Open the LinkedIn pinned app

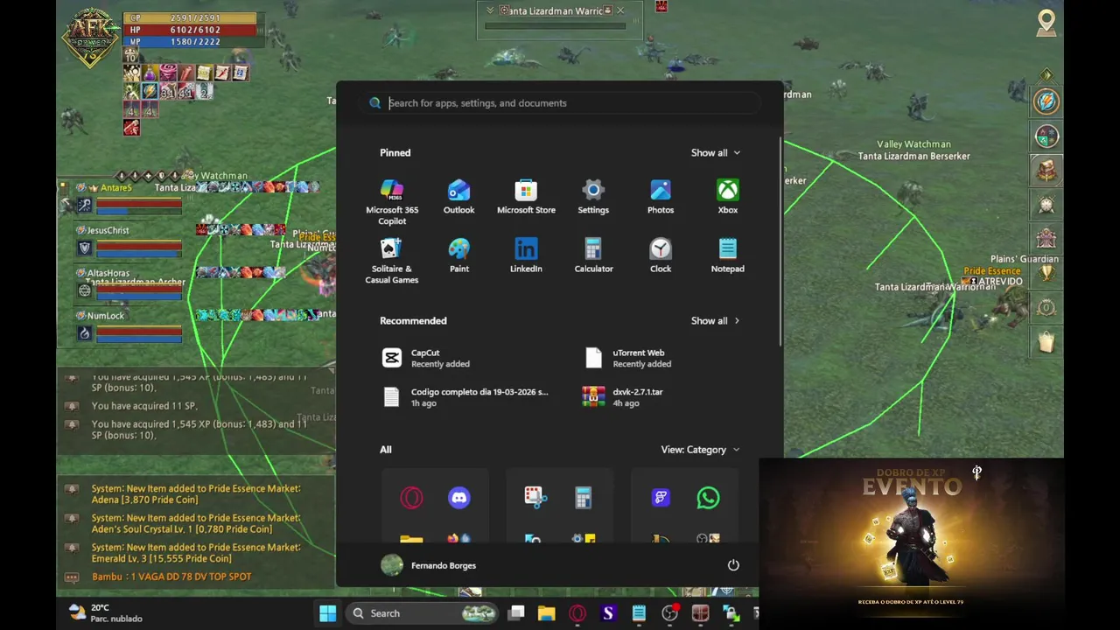(526, 255)
